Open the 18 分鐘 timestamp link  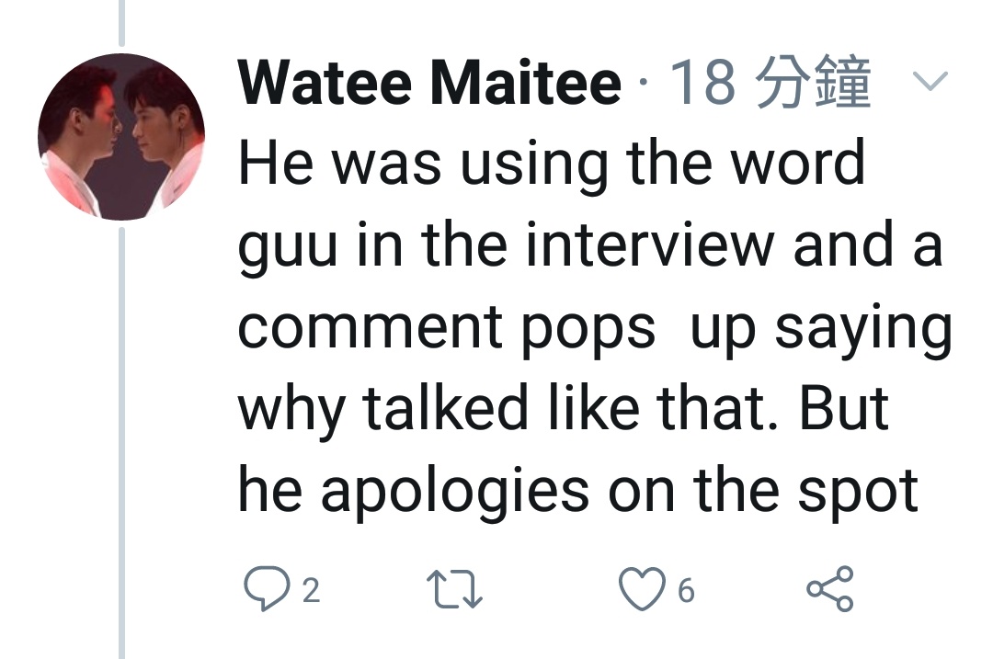(x=770, y=83)
